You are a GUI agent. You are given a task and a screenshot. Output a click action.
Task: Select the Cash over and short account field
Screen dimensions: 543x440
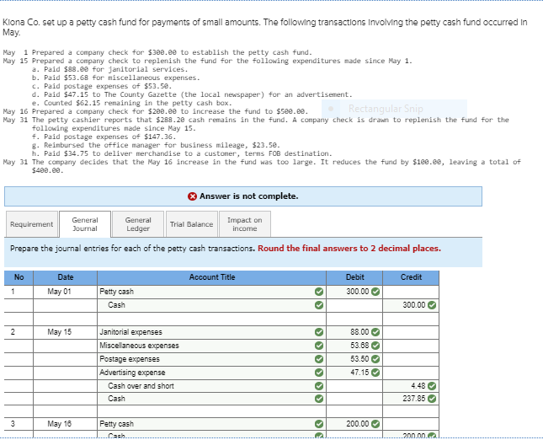click(x=211, y=386)
